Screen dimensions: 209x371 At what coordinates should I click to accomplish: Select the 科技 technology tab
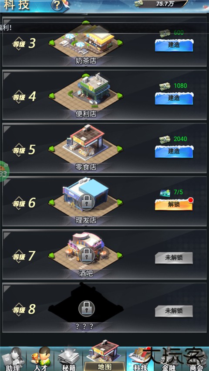point(140,359)
